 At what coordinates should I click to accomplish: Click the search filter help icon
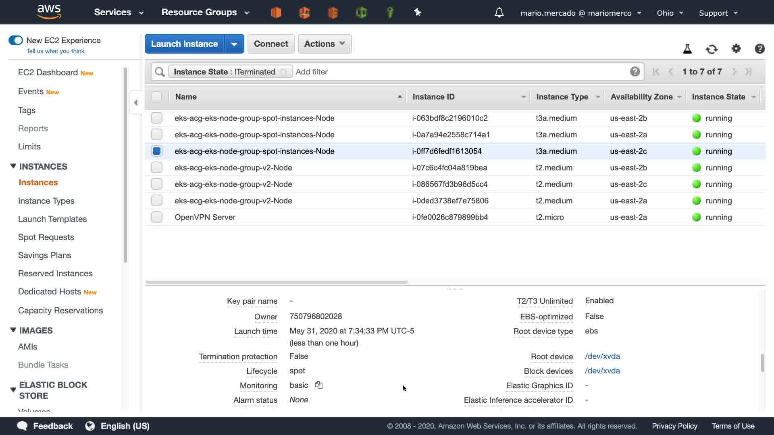pos(635,72)
